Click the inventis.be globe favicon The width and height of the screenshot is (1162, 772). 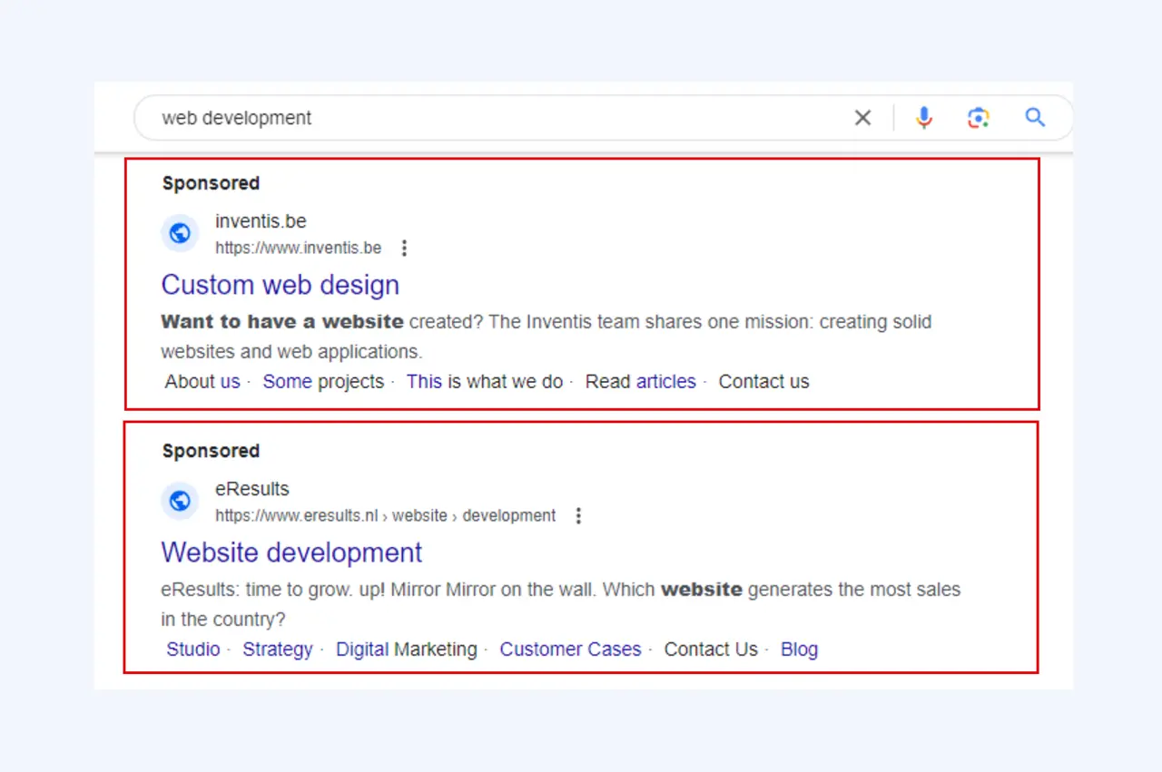click(x=180, y=234)
